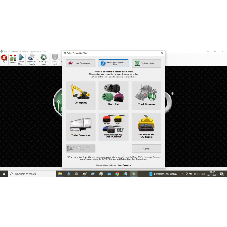Launch Chrome from the taskbar
The height and width of the screenshot is (227, 227).
[117, 174]
